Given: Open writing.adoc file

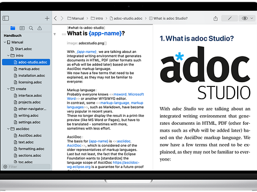Looking at the screenshot, I should 26,116.
